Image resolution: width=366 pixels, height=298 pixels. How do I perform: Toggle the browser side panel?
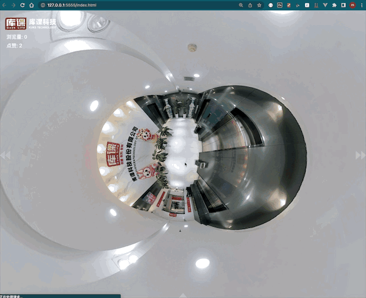(x=343, y=5)
